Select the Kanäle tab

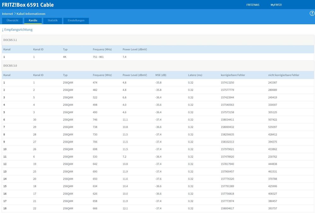33,21
